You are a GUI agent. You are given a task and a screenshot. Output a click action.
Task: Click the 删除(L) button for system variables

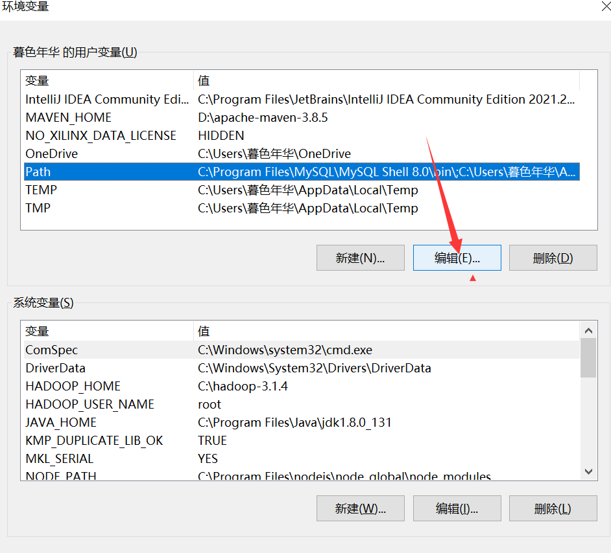click(x=553, y=508)
